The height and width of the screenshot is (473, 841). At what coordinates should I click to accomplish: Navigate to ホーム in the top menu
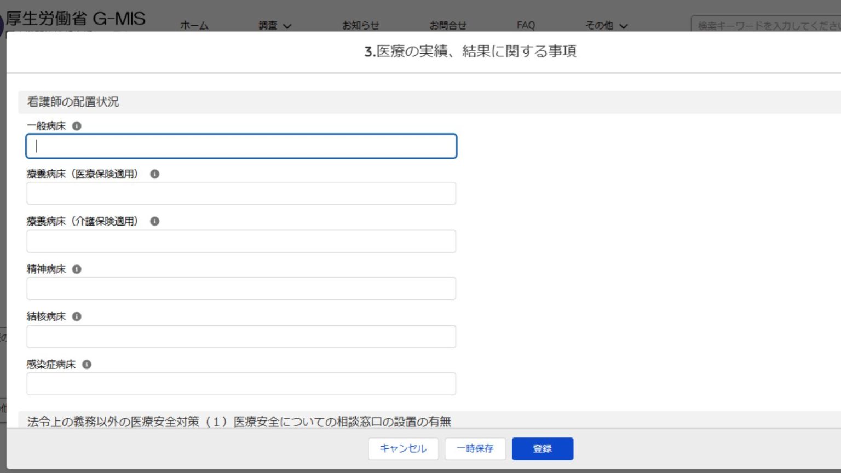click(195, 25)
